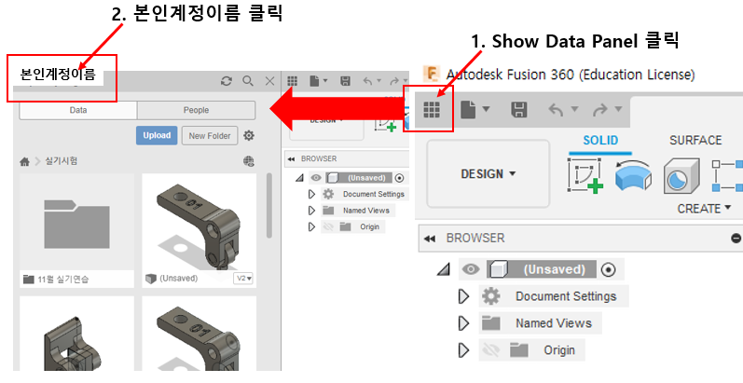The height and width of the screenshot is (383, 743).
Task: Select the SOLID ribbon tab
Action: (600, 141)
